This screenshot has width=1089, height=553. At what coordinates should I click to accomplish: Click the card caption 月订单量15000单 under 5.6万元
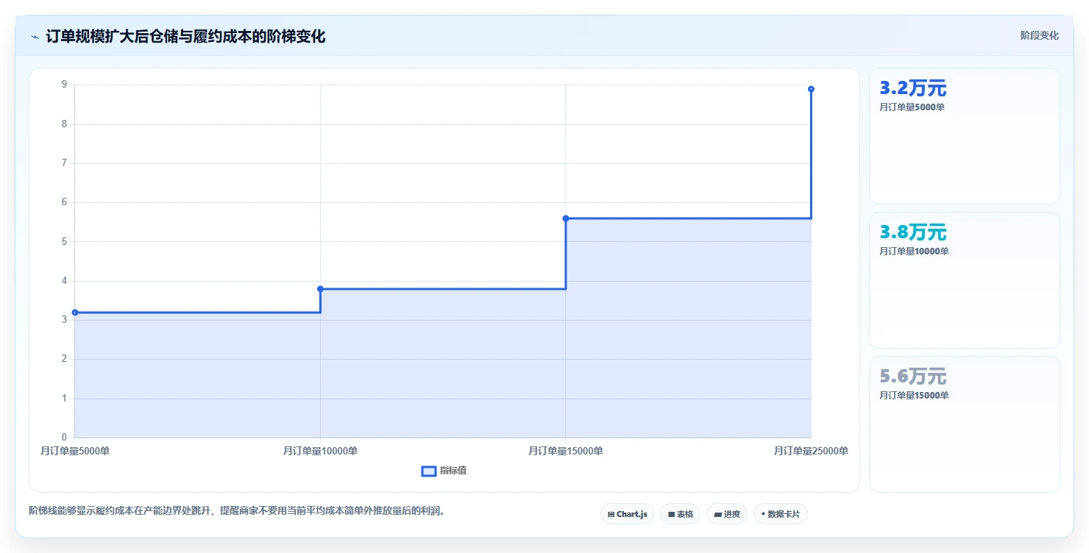tap(914, 396)
